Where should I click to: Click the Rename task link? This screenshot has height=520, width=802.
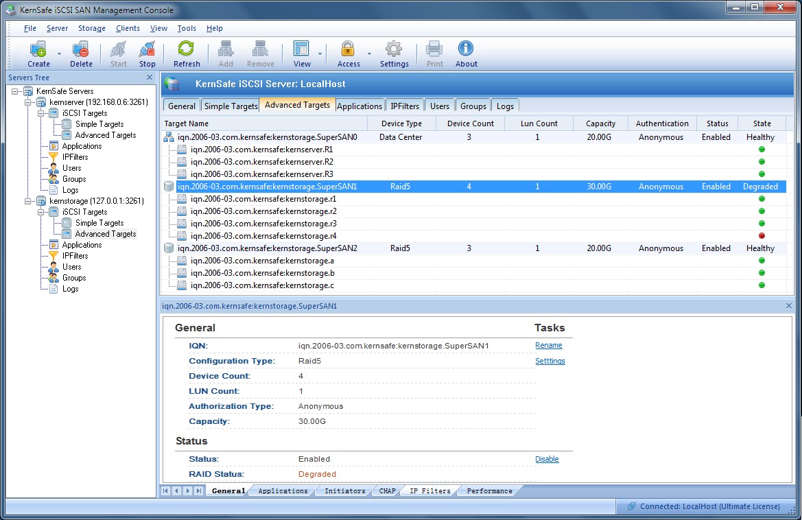[548, 345]
